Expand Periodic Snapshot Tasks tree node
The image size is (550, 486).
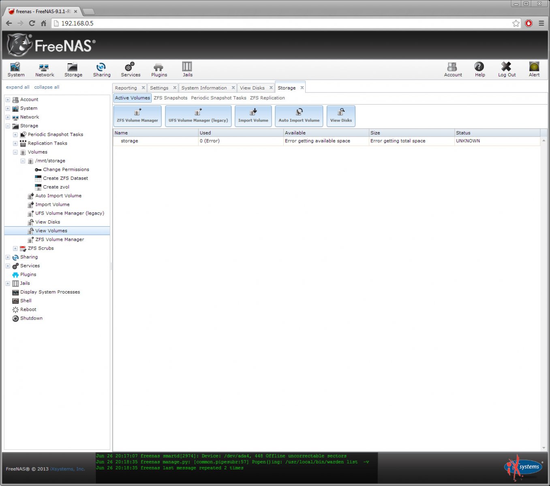point(15,134)
